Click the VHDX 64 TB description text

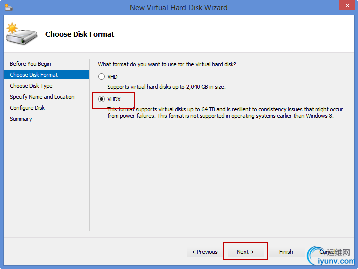(225, 113)
